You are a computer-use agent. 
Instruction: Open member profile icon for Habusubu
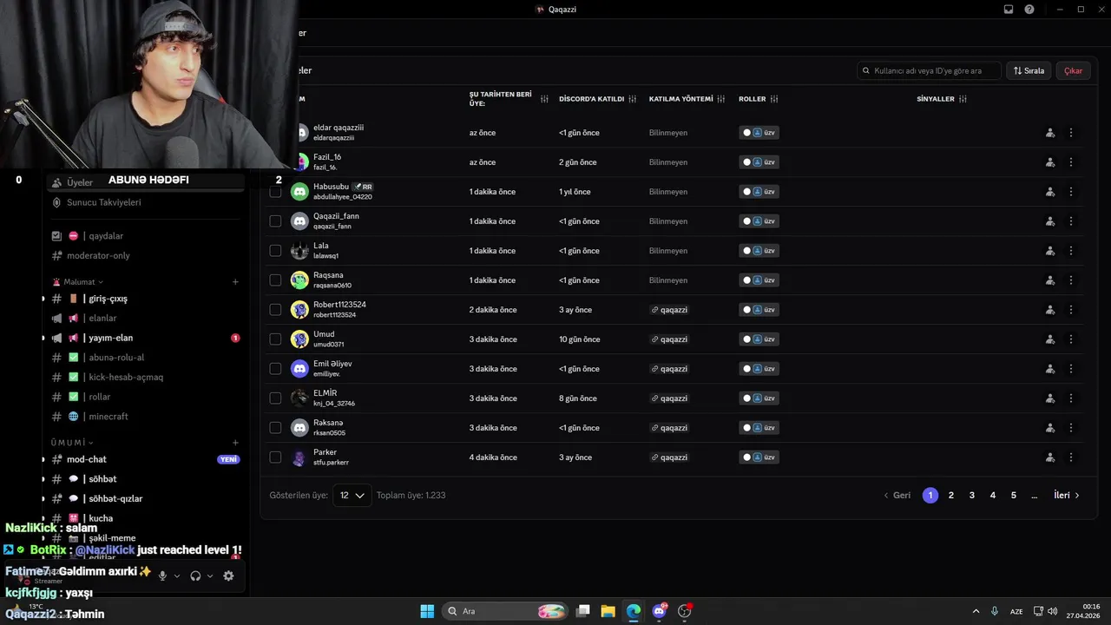[1050, 192]
